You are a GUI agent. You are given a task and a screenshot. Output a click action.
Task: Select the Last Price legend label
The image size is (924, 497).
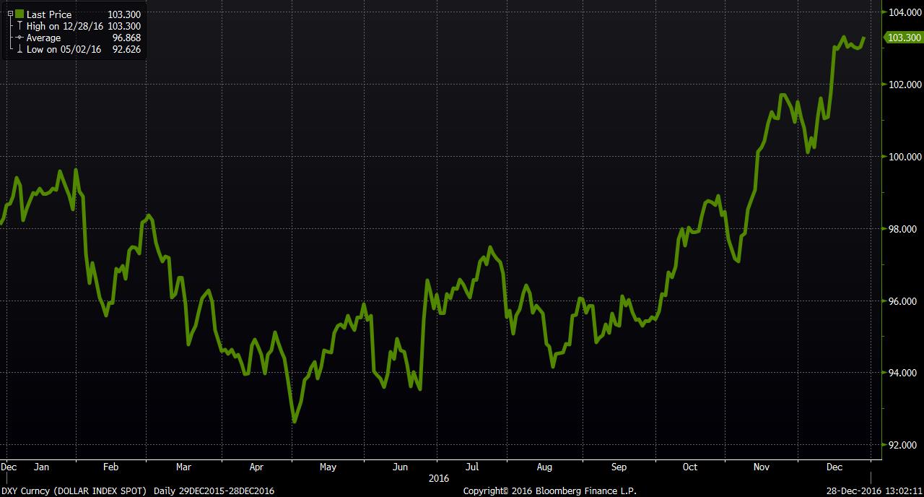49,14
